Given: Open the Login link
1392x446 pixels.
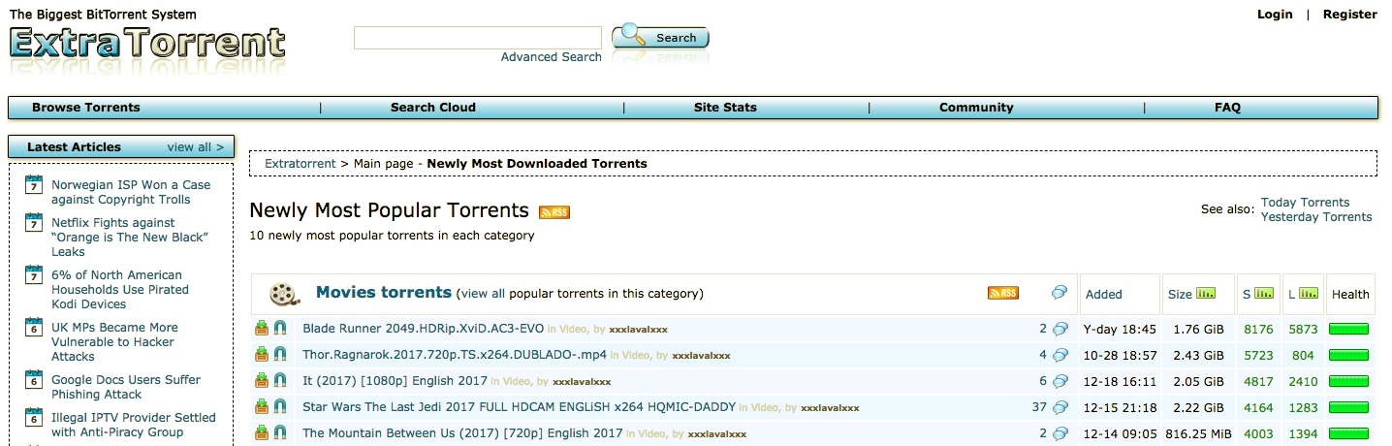Looking at the screenshot, I should pos(1275,14).
